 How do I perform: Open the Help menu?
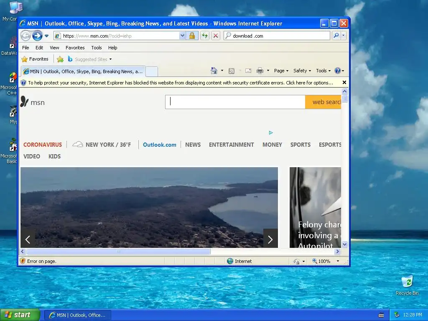[112, 48]
